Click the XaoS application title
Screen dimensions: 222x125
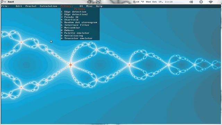click(x=11, y=2)
